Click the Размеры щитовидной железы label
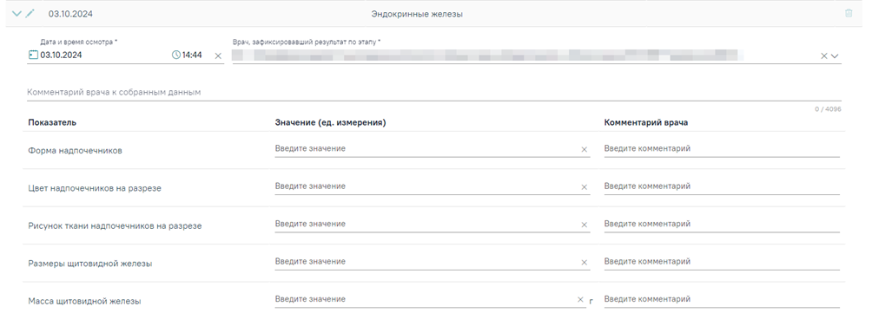872x313 pixels. tap(90, 264)
